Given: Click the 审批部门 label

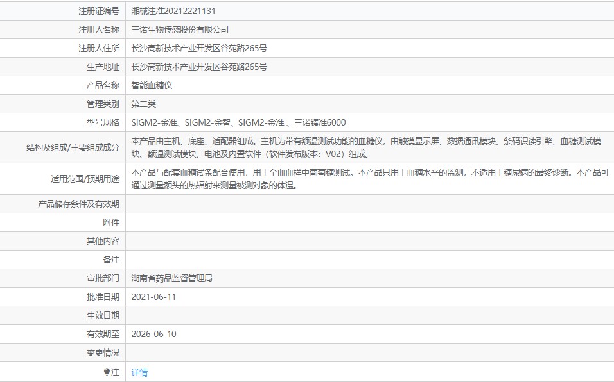Looking at the screenshot, I should 103,278.
